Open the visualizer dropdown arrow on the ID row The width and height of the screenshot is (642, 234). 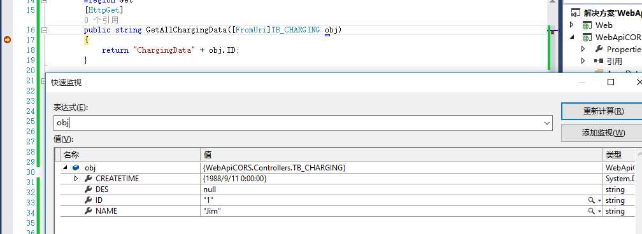coord(600,200)
